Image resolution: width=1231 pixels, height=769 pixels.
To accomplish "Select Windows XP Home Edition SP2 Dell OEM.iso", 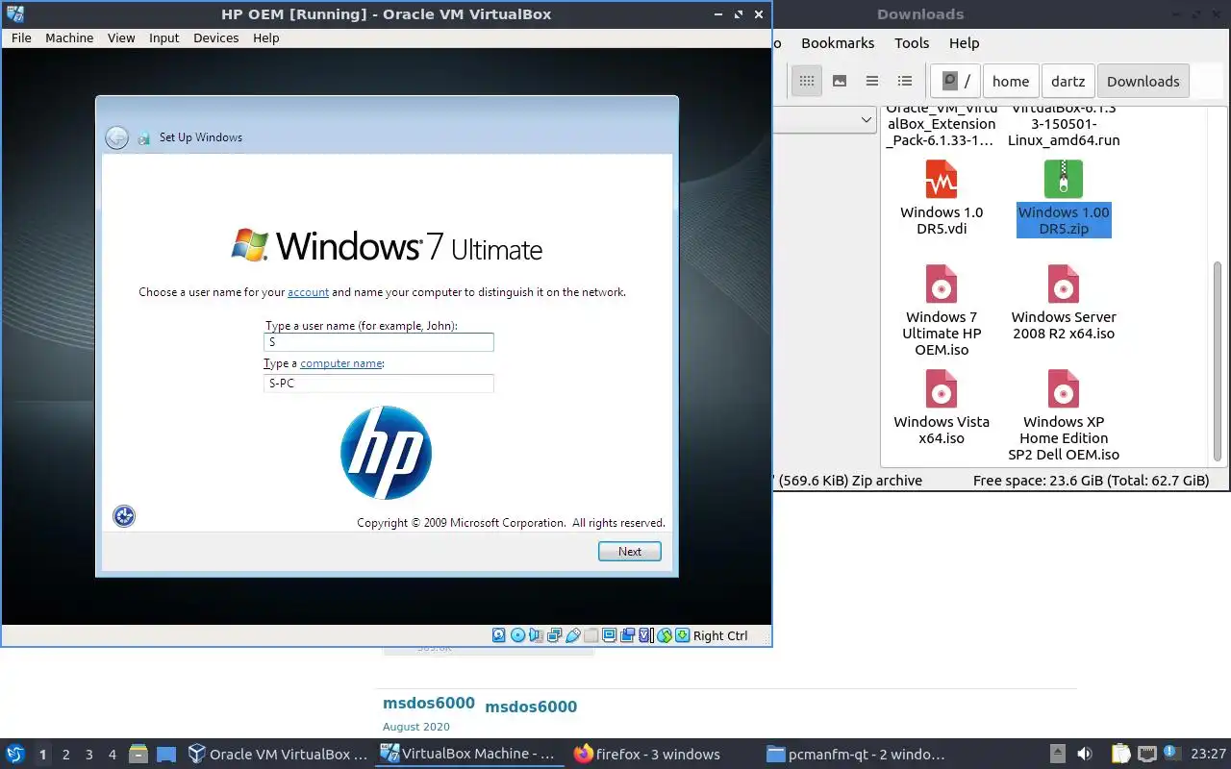I will click(x=1064, y=415).
